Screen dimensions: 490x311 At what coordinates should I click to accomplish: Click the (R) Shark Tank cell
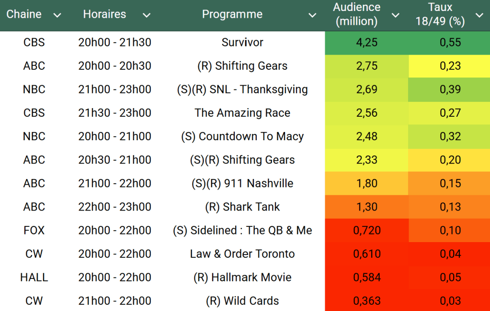click(242, 207)
